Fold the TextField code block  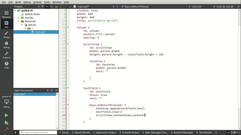coord(68,88)
